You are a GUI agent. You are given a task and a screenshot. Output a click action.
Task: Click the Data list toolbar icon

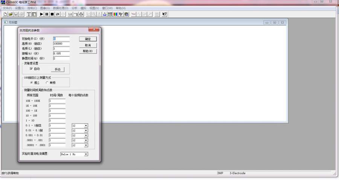(x=157, y=14)
